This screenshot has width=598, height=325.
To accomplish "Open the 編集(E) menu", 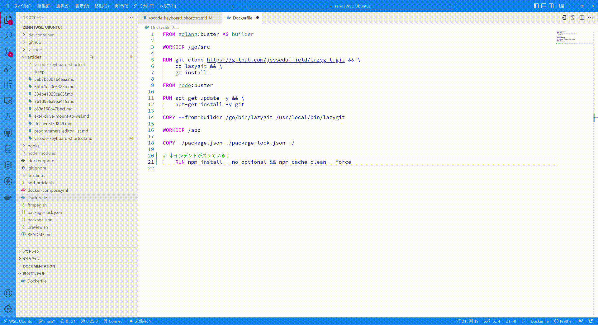I will pos(44,6).
